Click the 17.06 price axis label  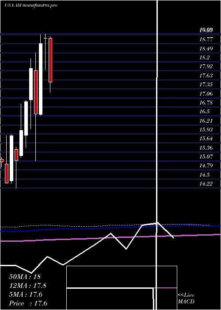(206, 94)
